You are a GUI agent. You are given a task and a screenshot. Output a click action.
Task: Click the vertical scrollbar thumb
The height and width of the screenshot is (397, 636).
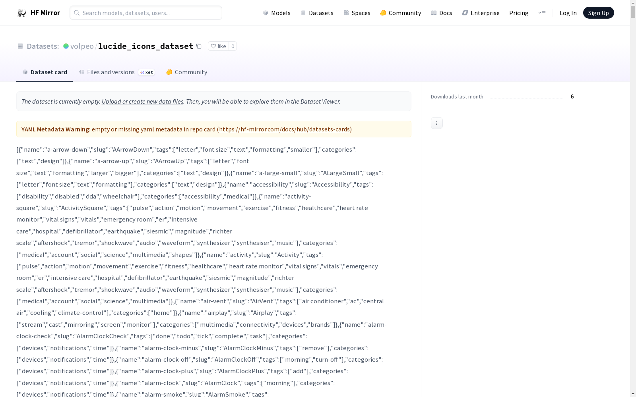[633, 12]
